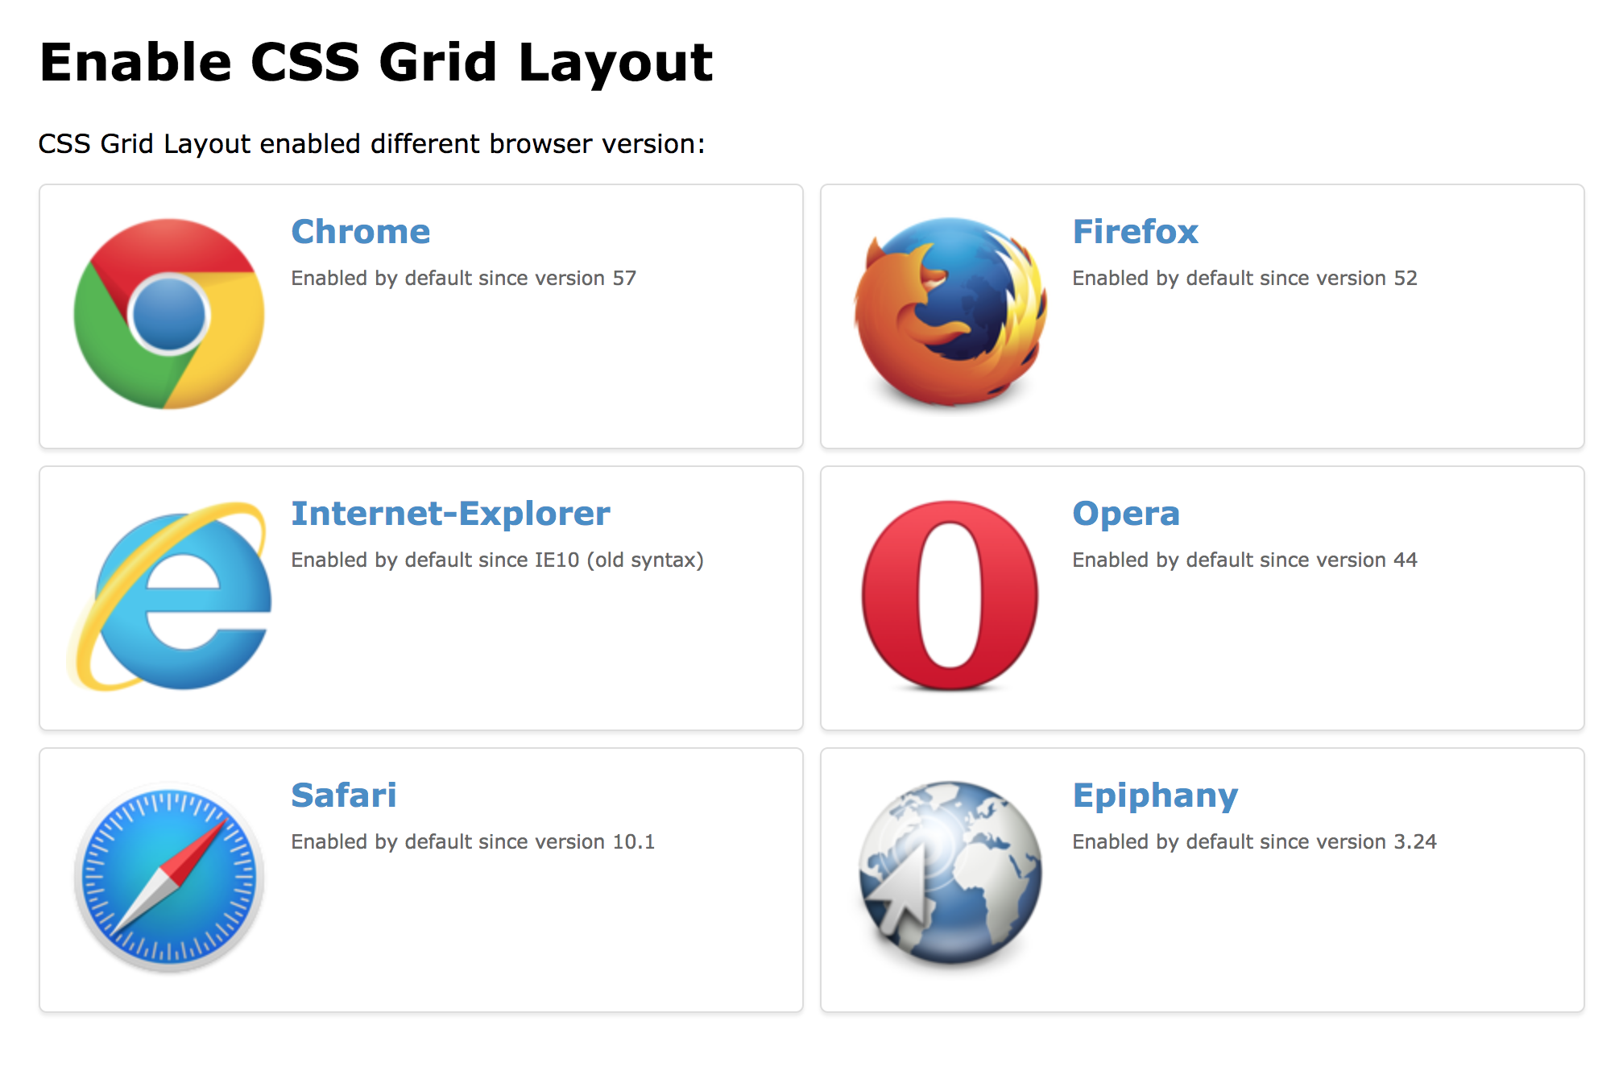This screenshot has height=1087, width=1623.
Task: Open the Opera heading link
Action: (1126, 515)
